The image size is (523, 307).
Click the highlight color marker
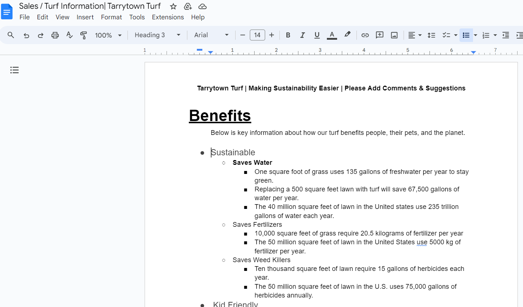(x=347, y=35)
